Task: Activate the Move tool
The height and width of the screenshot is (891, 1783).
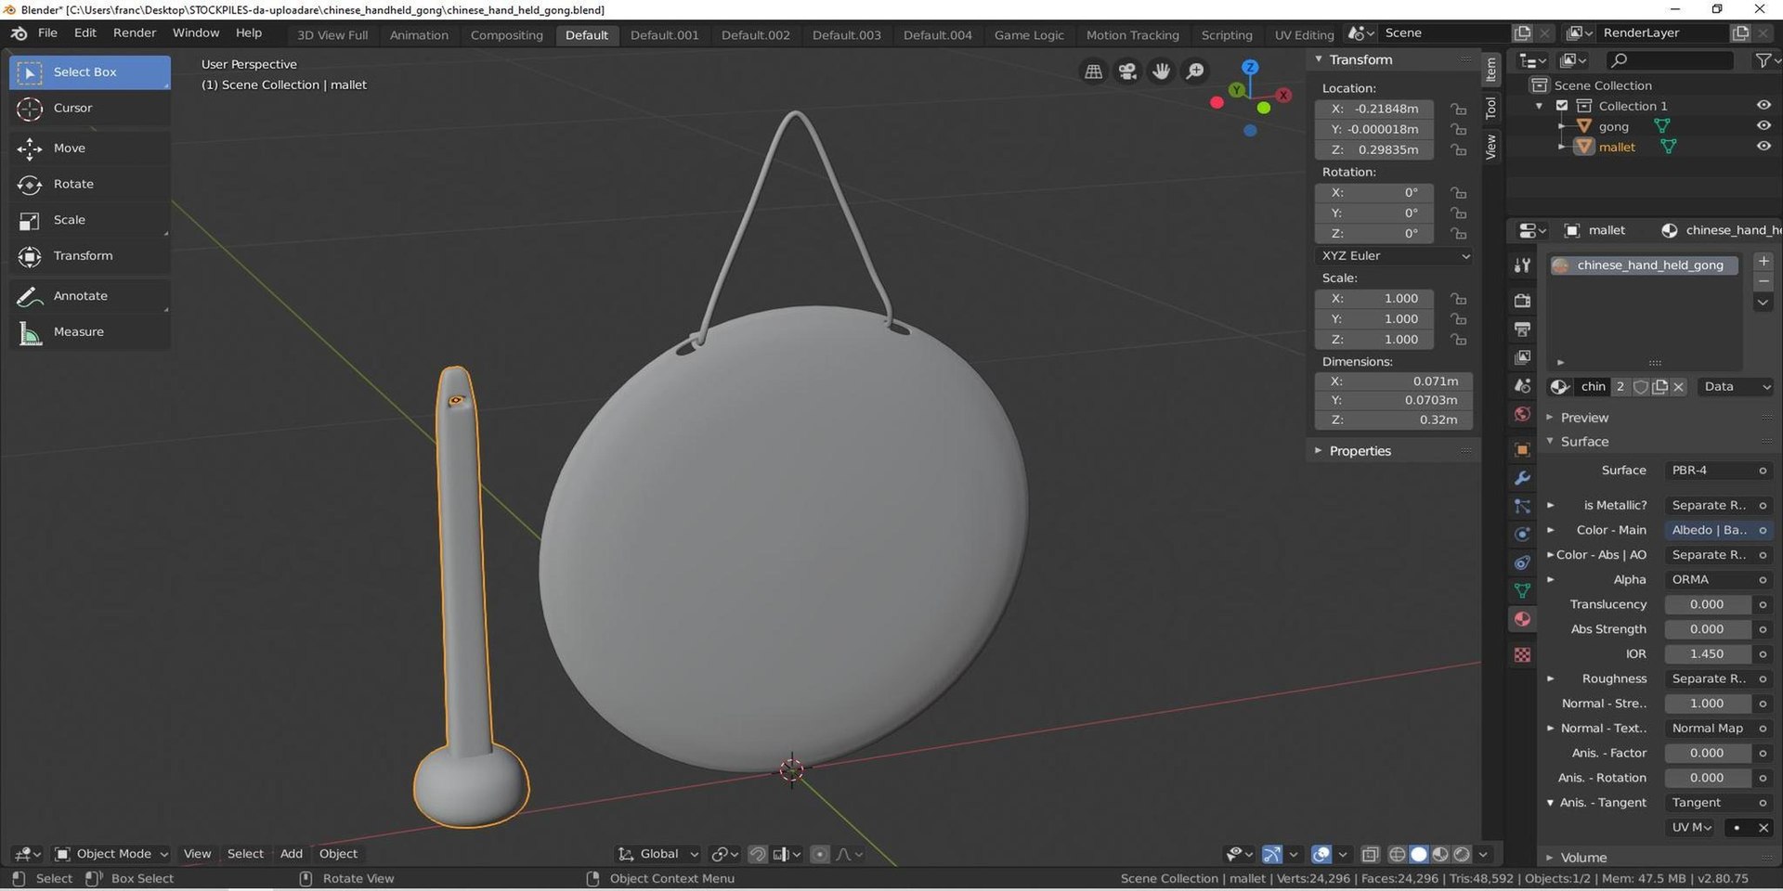Action: tap(89, 148)
